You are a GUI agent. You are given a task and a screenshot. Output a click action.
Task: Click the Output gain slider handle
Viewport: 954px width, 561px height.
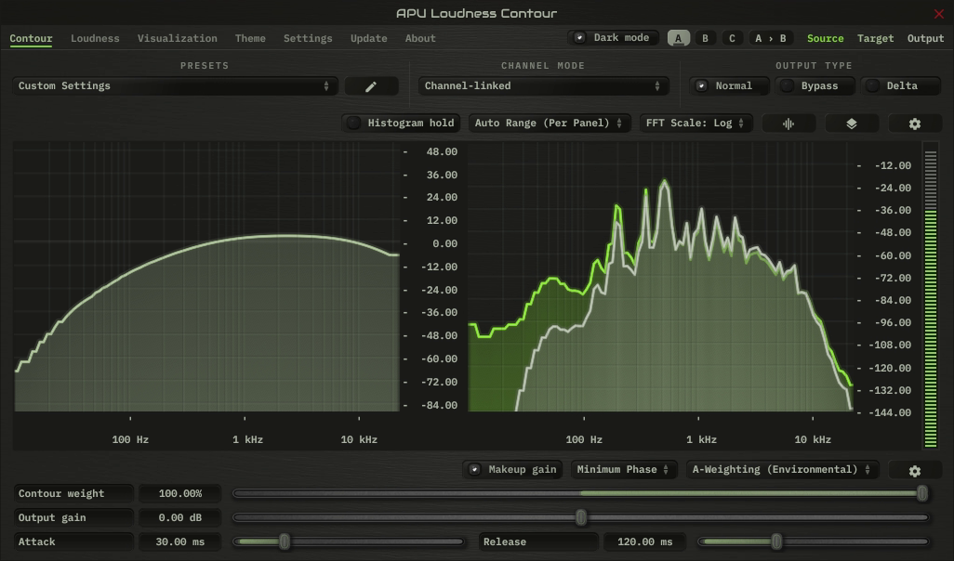pyautogui.click(x=581, y=518)
